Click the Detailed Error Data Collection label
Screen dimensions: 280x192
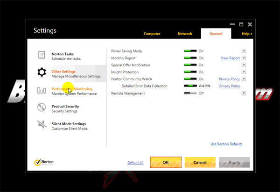click(145, 86)
